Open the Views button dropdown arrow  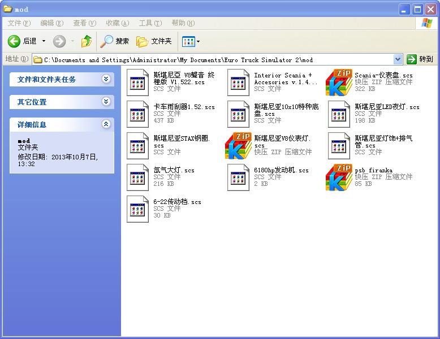tap(198, 41)
